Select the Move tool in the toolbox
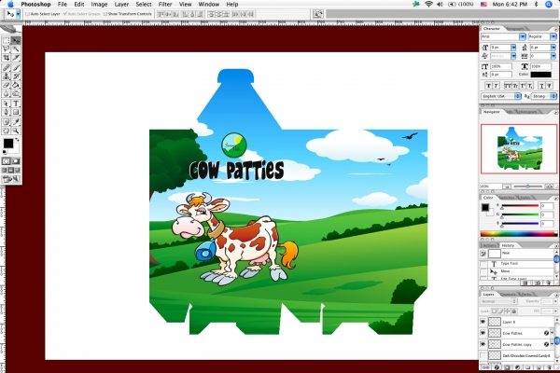Viewport: 560px width, 373px height. pos(15,40)
